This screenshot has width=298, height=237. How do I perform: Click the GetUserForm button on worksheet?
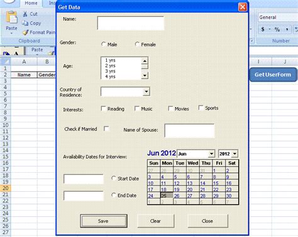[273, 75]
